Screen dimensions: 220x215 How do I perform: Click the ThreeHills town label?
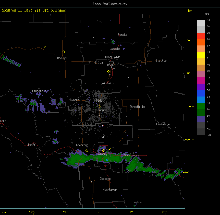(x=137, y=107)
